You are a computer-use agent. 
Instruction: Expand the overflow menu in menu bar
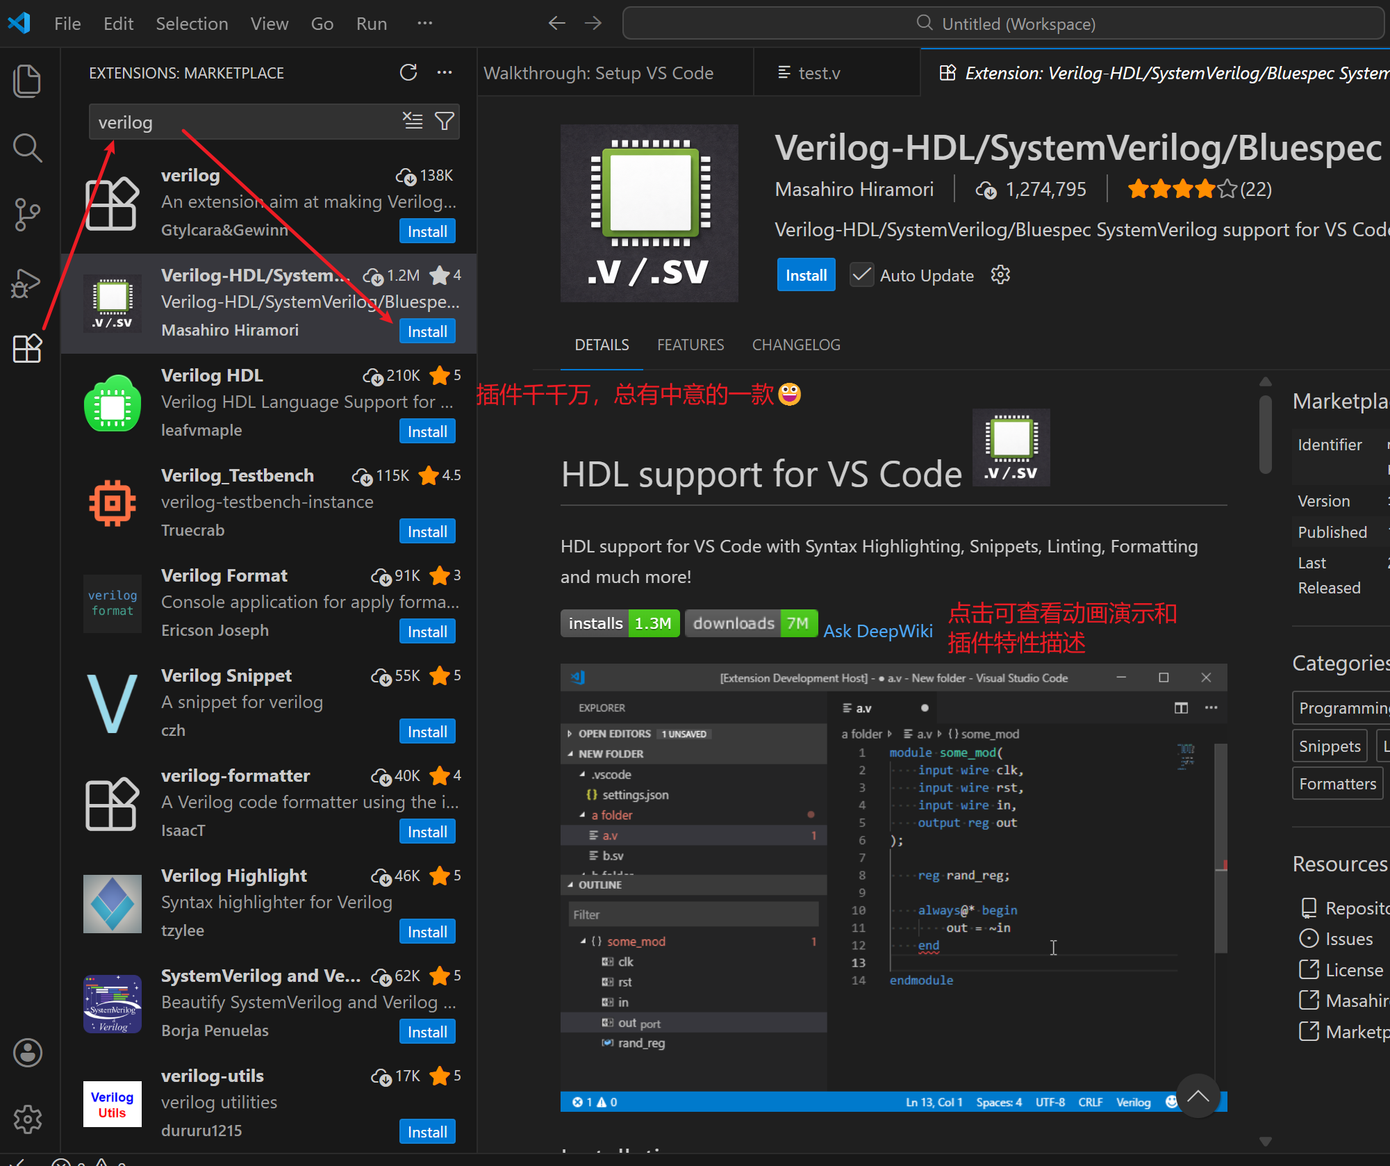424,24
